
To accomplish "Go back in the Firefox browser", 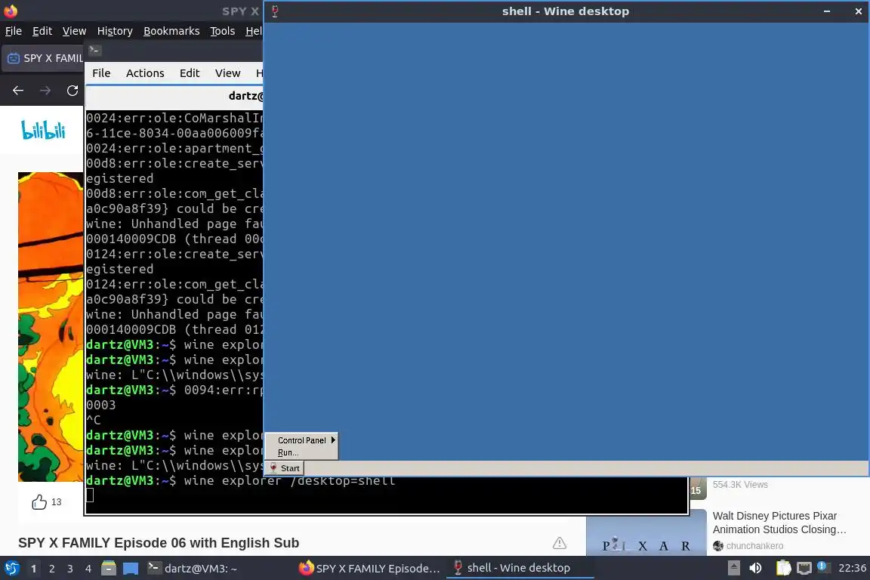I will click(18, 91).
